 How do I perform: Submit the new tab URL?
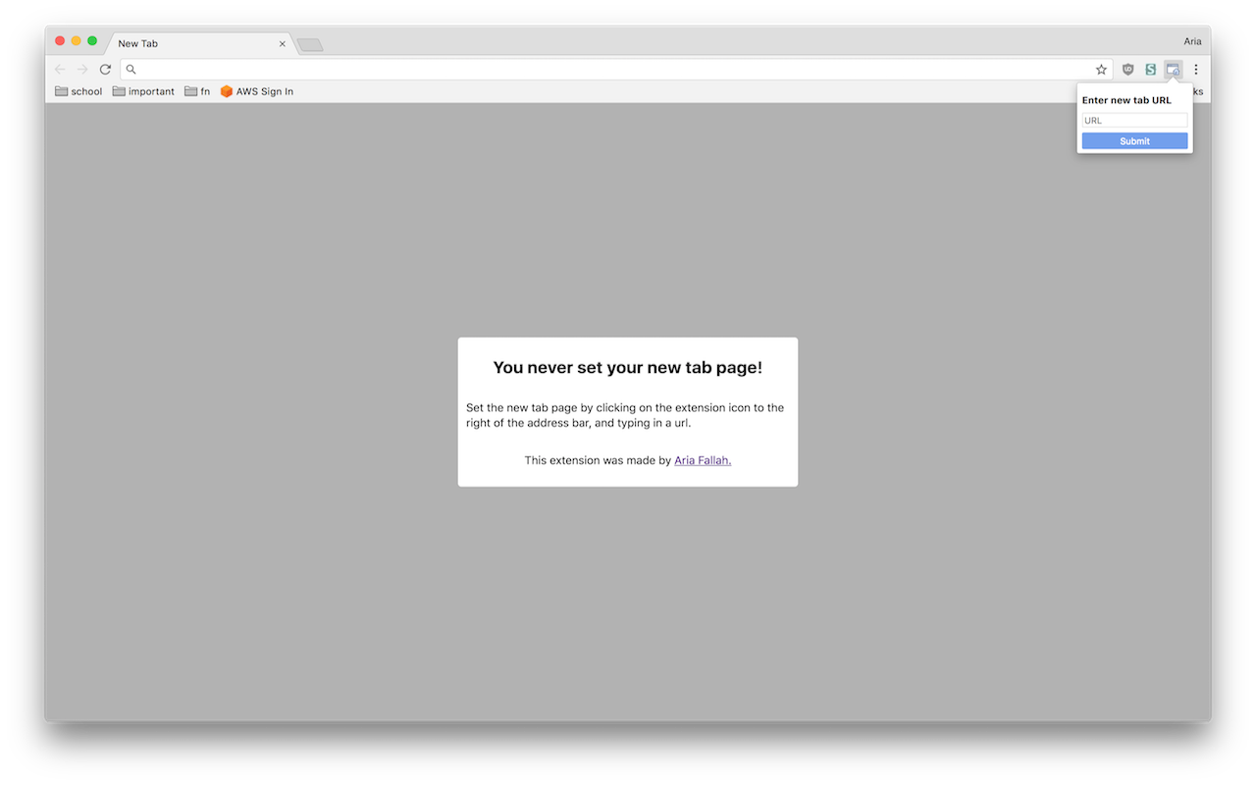[1134, 141]
